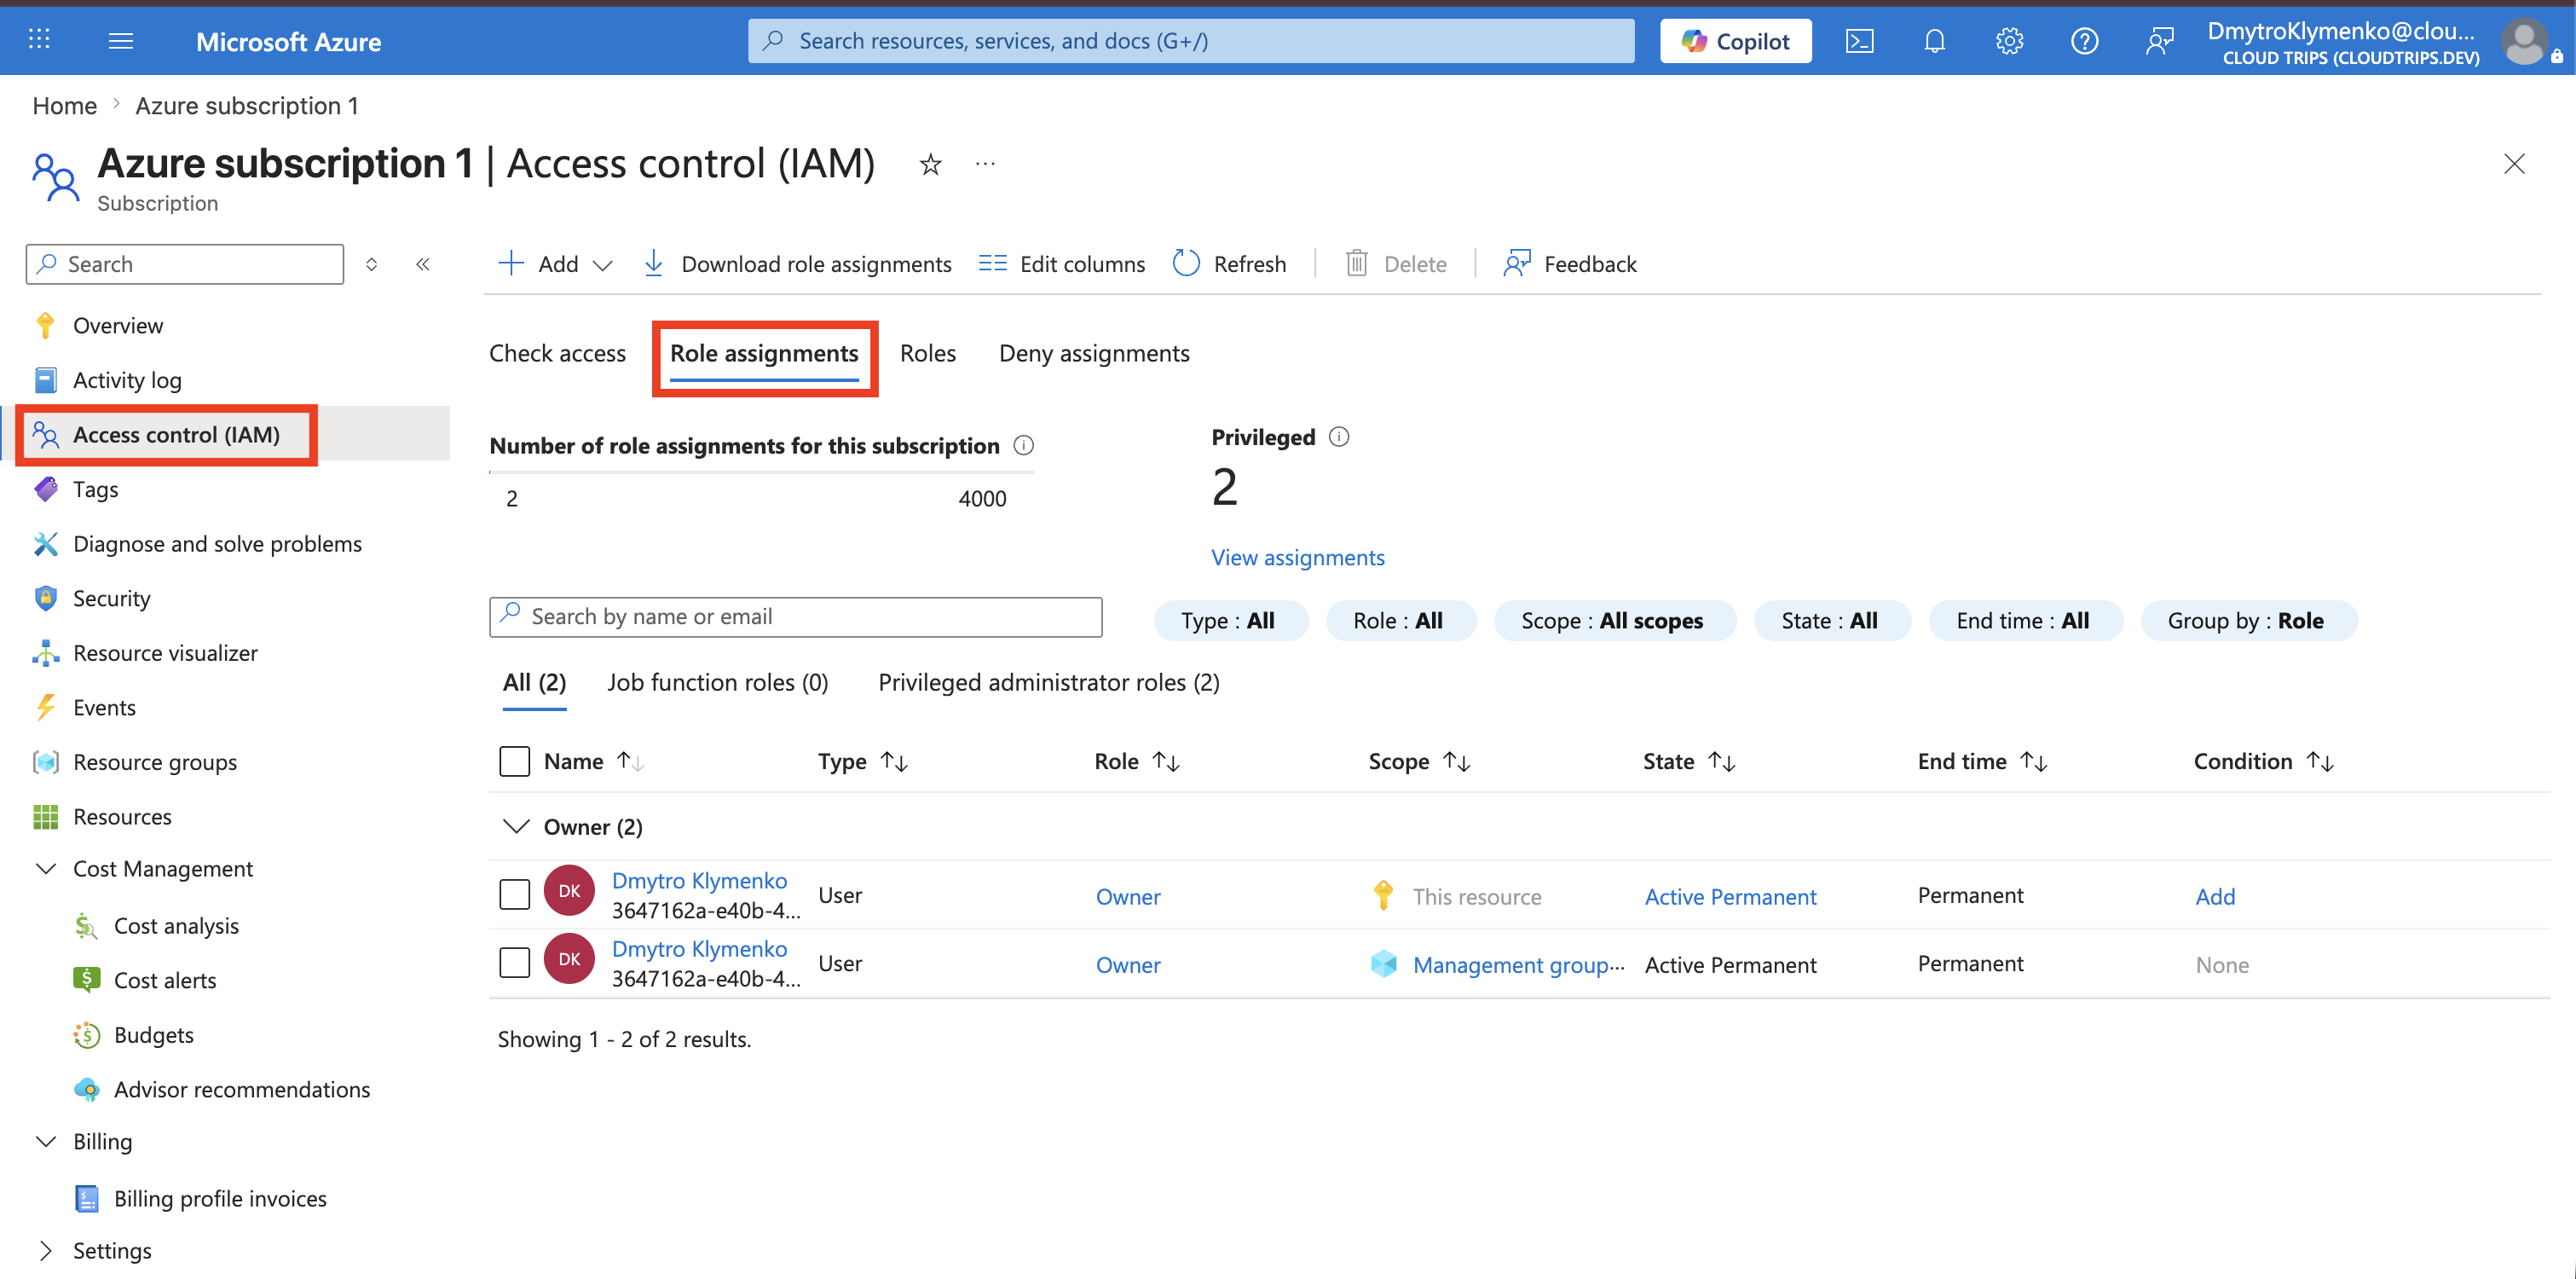Switch to the Roles tab
The width and height of the screenshot is (2576, 1279).
pyautogui.click(x=928, y=353)
